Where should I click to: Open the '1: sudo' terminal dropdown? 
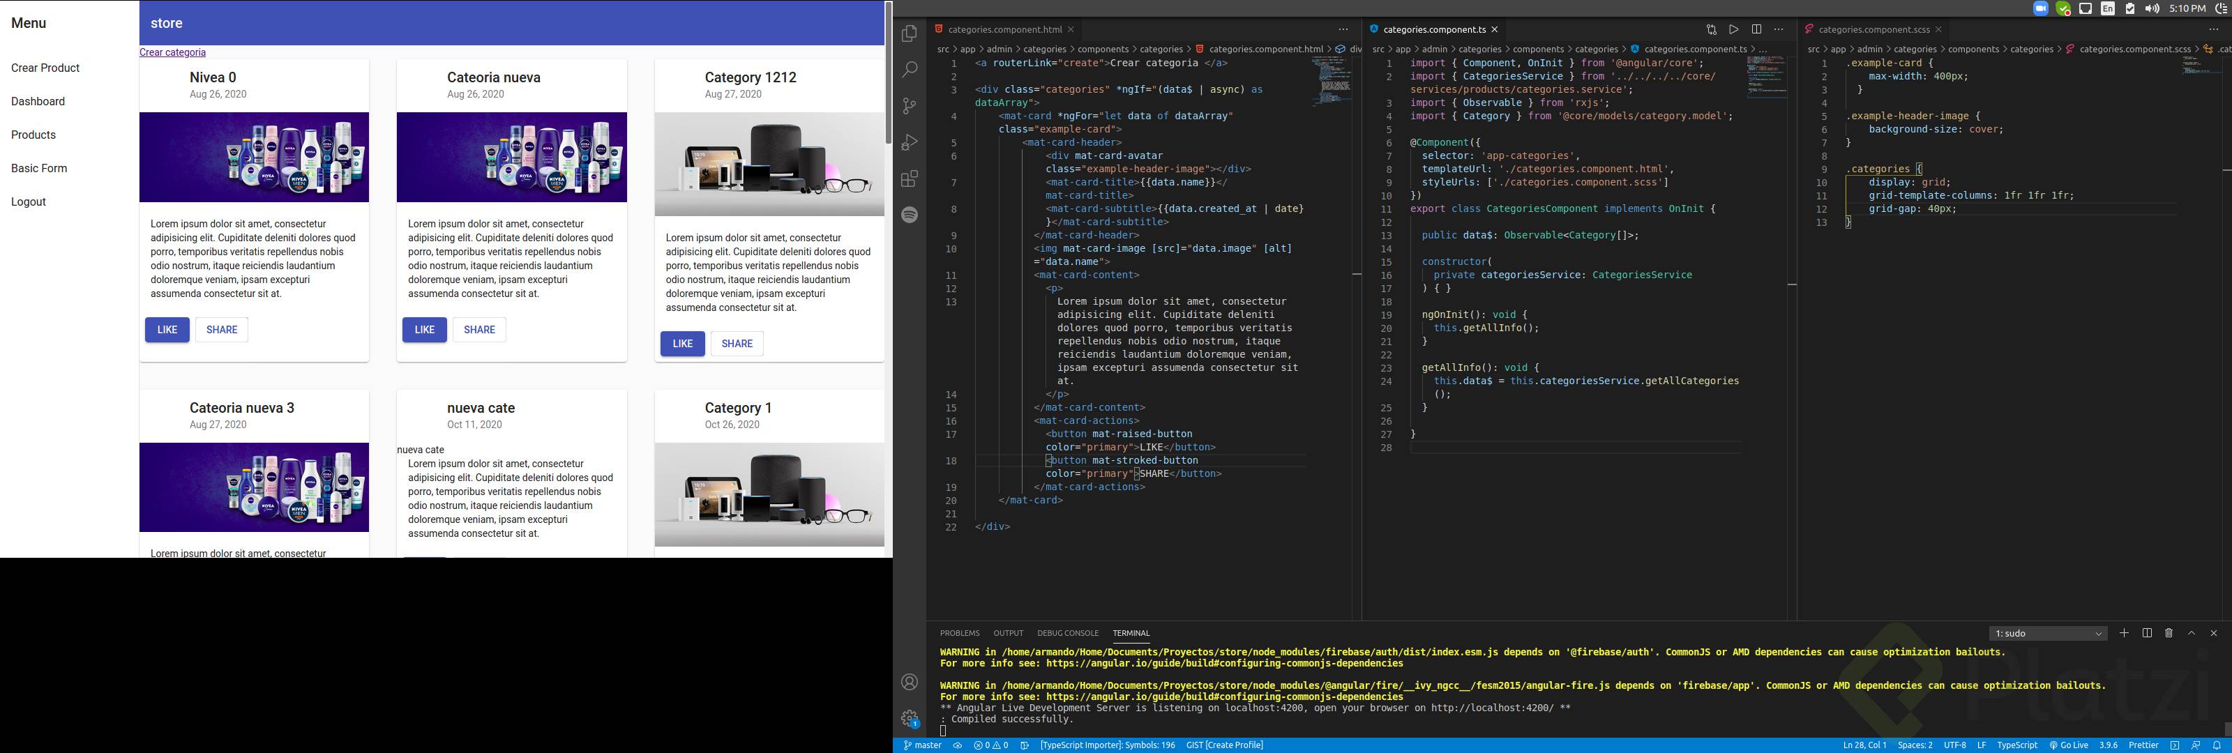click(x=2046, y=633)
